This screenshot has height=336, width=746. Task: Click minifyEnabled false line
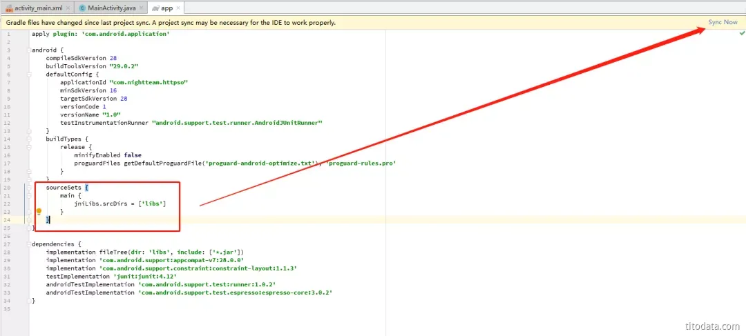108,155
